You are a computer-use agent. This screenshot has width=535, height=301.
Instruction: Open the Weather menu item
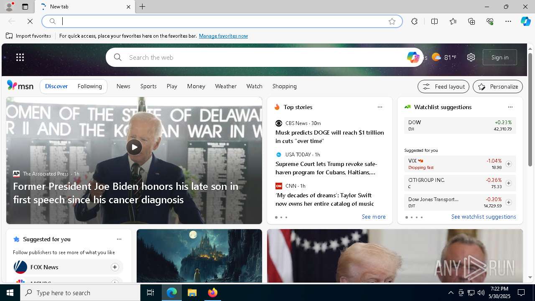pyautogui.click(x=226, y=86)
